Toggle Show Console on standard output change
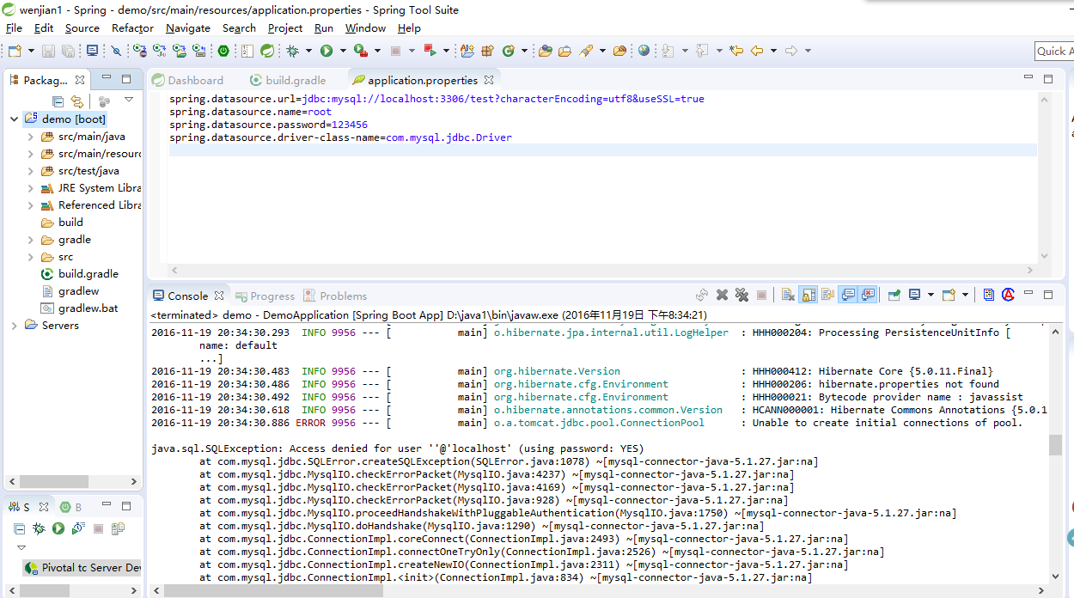 click(848, 295)
